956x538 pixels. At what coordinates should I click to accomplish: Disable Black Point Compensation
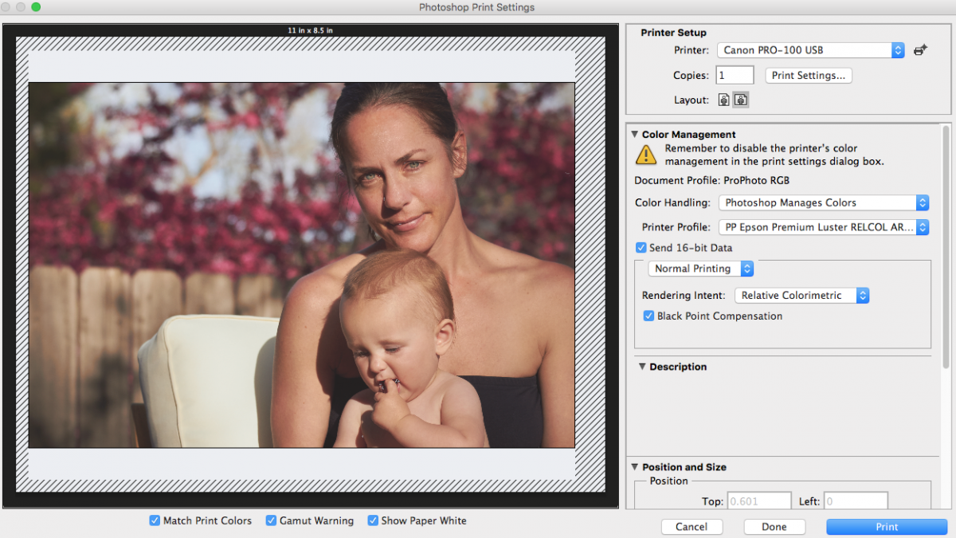click(648, 316)
